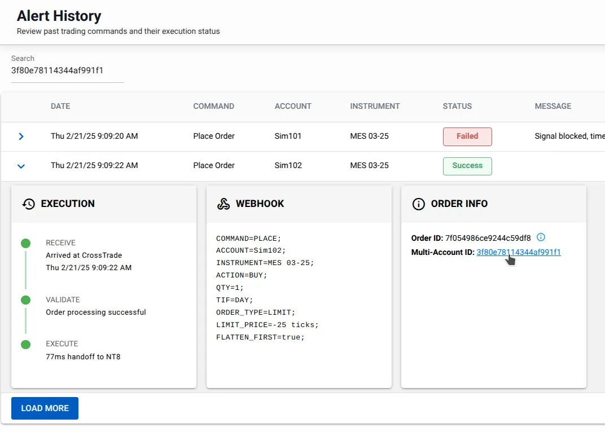The height and width of the screenshot is (432, 605).
Task: Click the LOAD MORE button
Action: (45, 408)
